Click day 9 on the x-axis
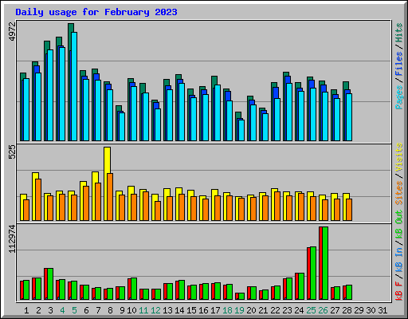Viewport: 408px width, 319px height. tap(122, 310)
